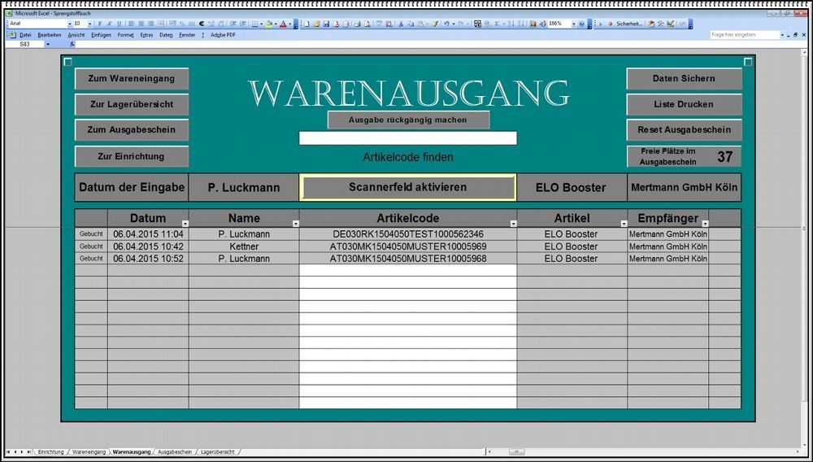Click the Save icon in toolbar
The width and height of the screenshot is (813, 462).
tap(326, 24)
